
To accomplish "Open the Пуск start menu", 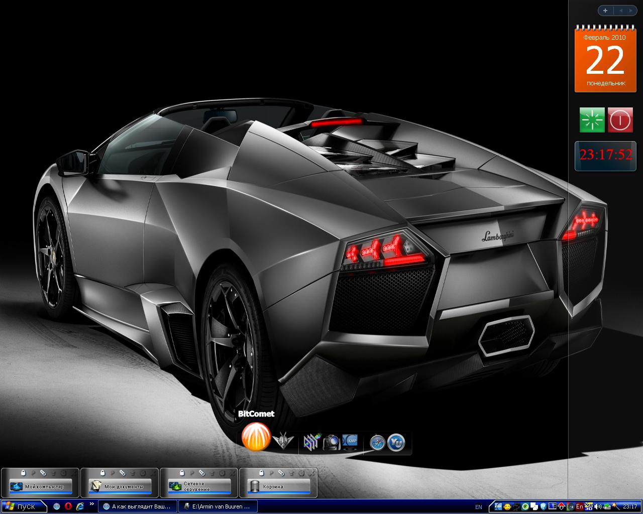I will click(x=20, y=506).
